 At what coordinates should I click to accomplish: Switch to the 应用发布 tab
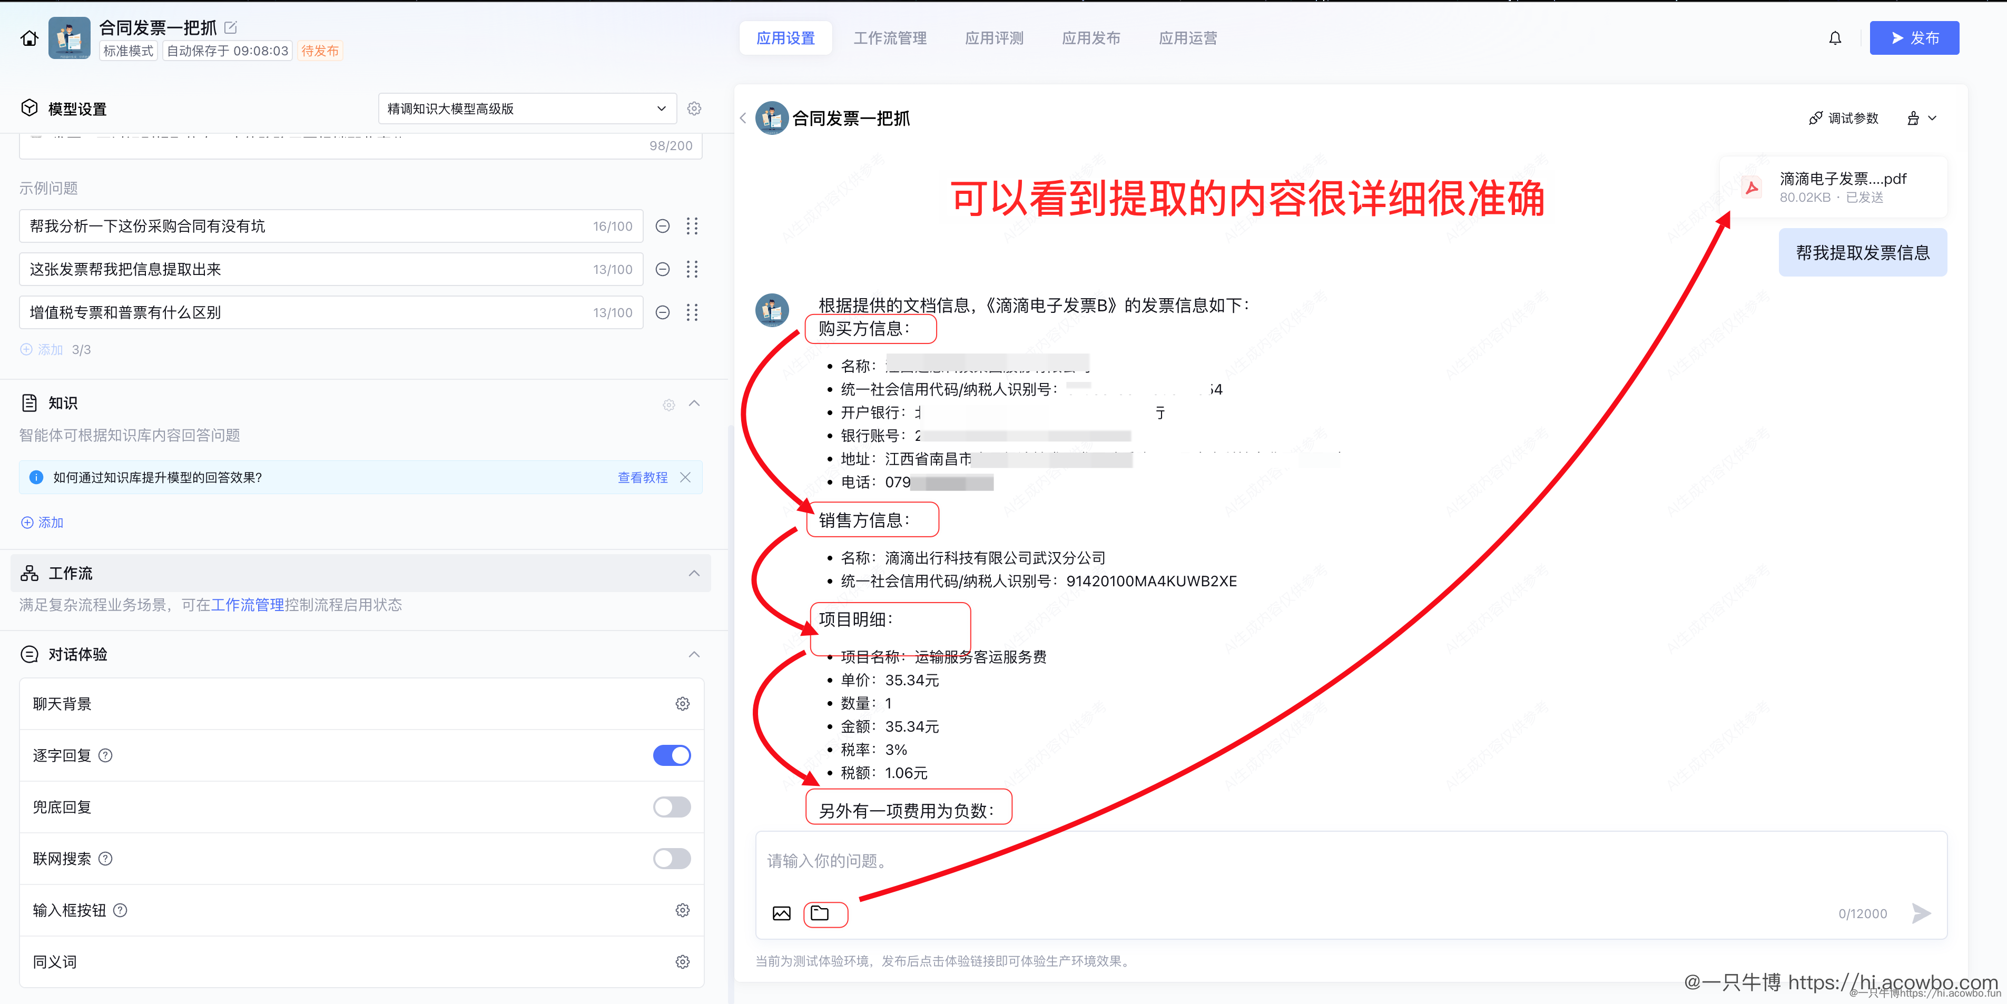tap(1091, 37)
